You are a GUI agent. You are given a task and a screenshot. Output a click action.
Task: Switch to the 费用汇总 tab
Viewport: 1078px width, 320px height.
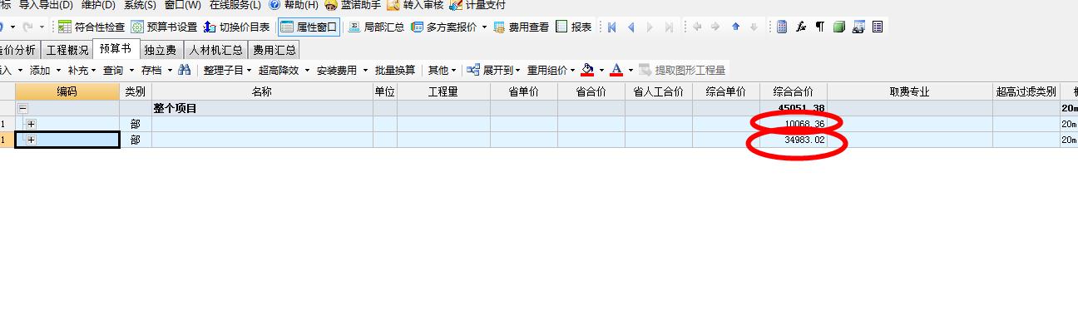tap(274, 50)
